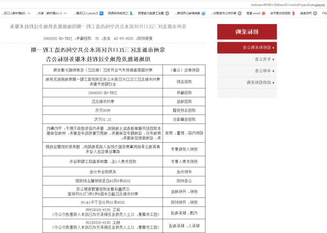The image size is (327, 233).
Task: Click the 招标内容、数量、用途 label cell
Action: [x=184, y=133]
